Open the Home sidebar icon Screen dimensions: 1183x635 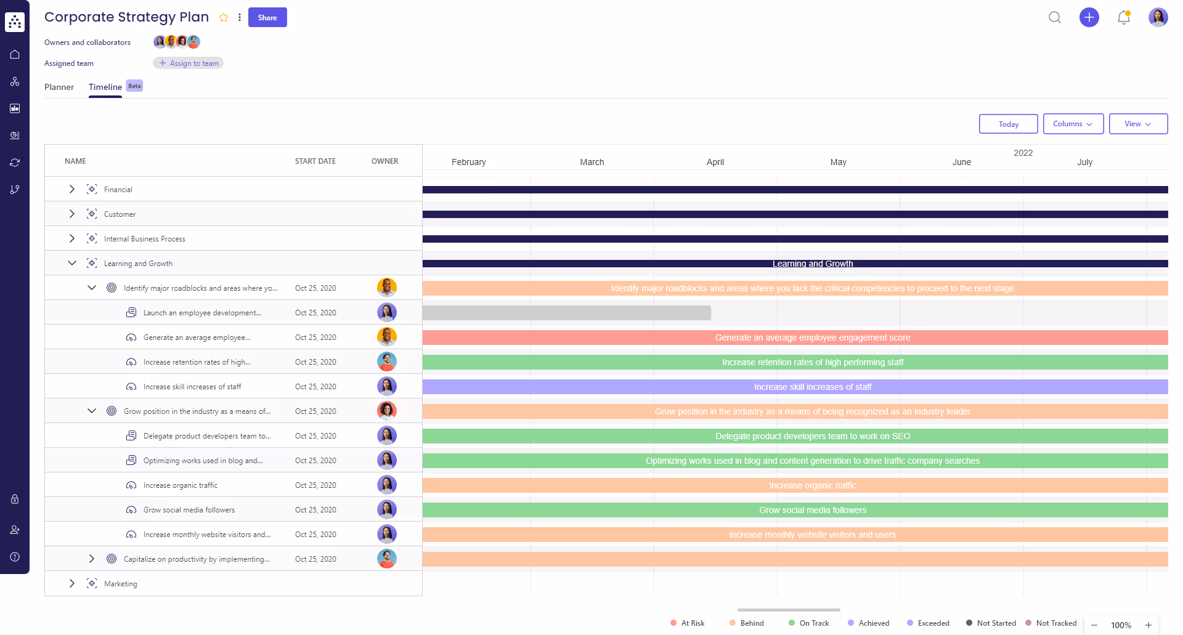tap(15, 54)
